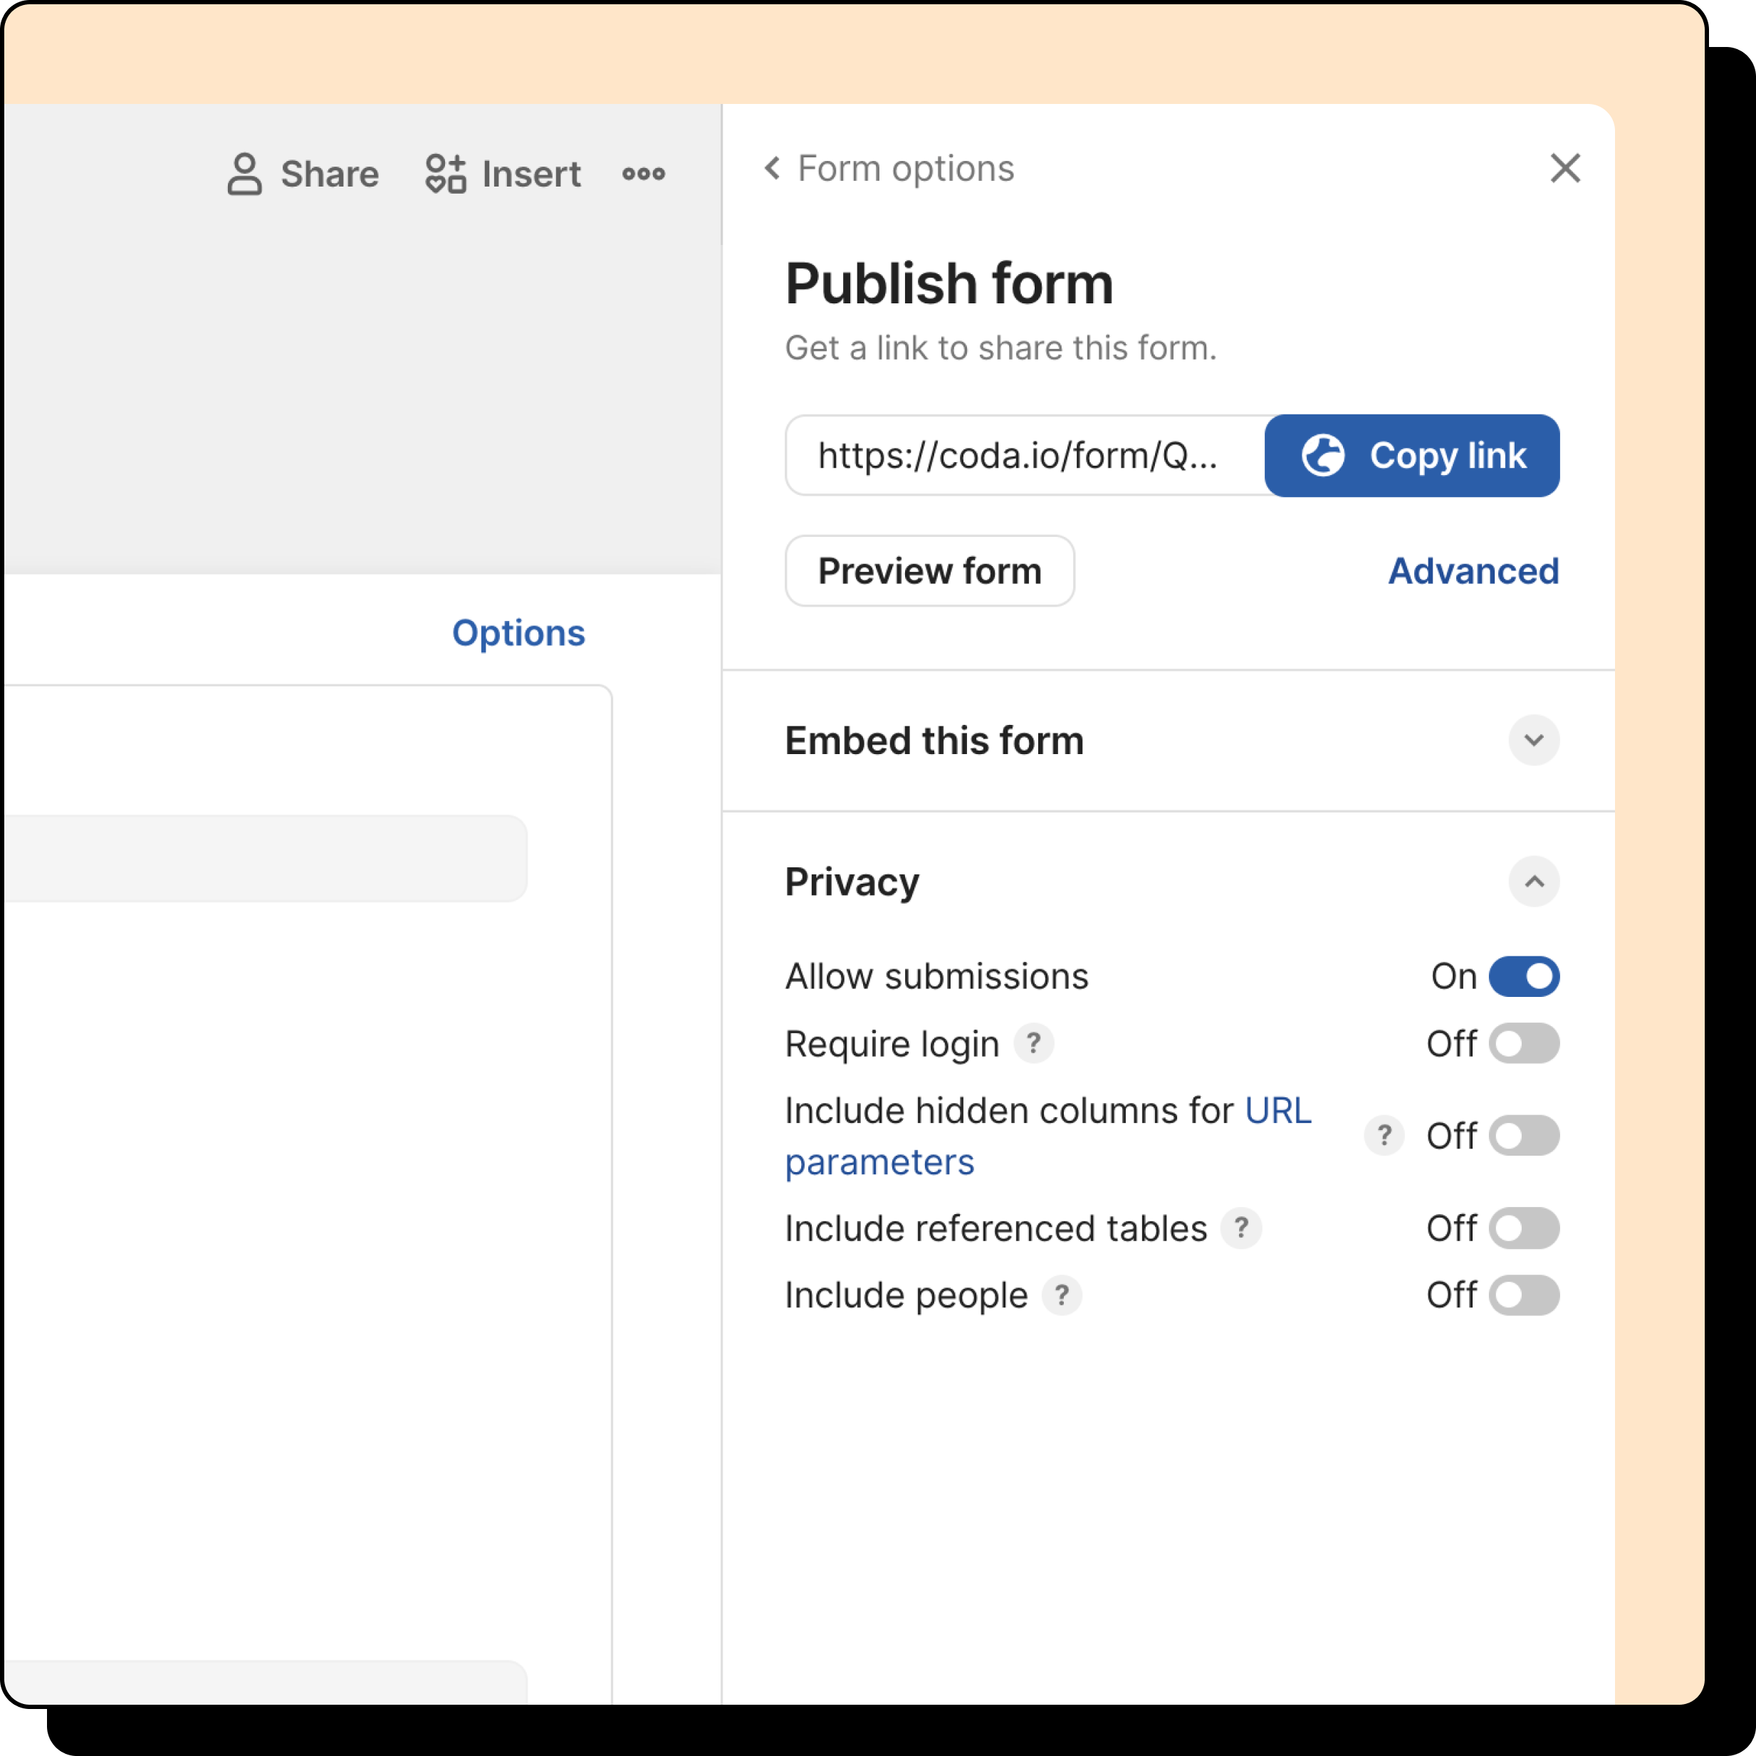Go back using Form options arrow
The width and height of the screenshot is (1756, 1756).
pyautogui.click(x=773, y=168)
